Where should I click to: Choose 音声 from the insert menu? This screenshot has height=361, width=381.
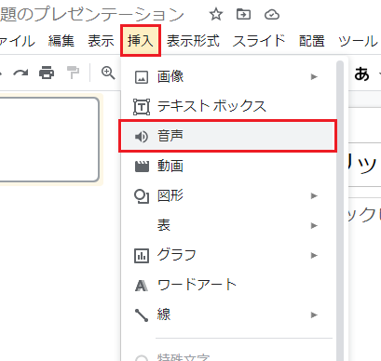228,136
